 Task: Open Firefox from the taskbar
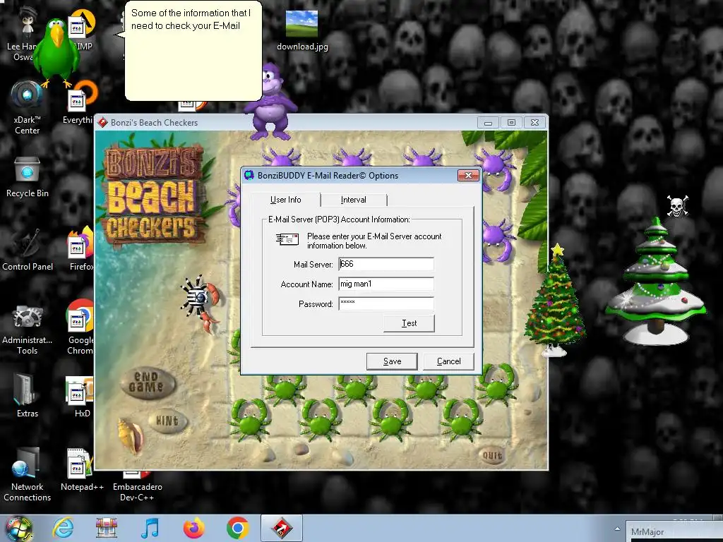pos(193,528)
